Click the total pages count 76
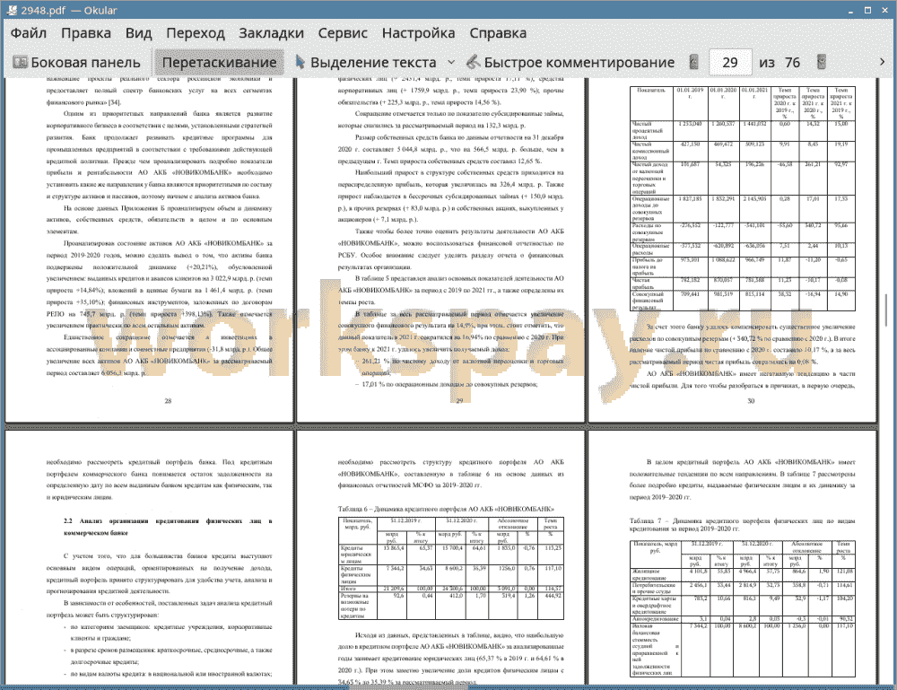 792,63
